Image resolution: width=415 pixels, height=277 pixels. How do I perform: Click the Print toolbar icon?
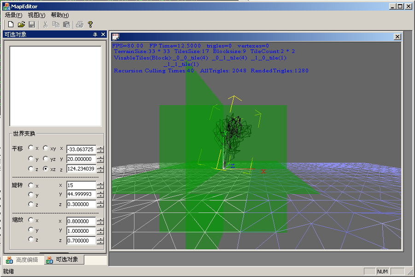pyautogui.click(x=80, y=24)
